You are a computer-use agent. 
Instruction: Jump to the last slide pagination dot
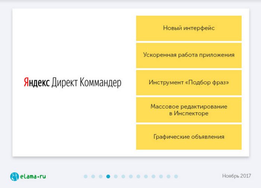[x=176, y=176]
